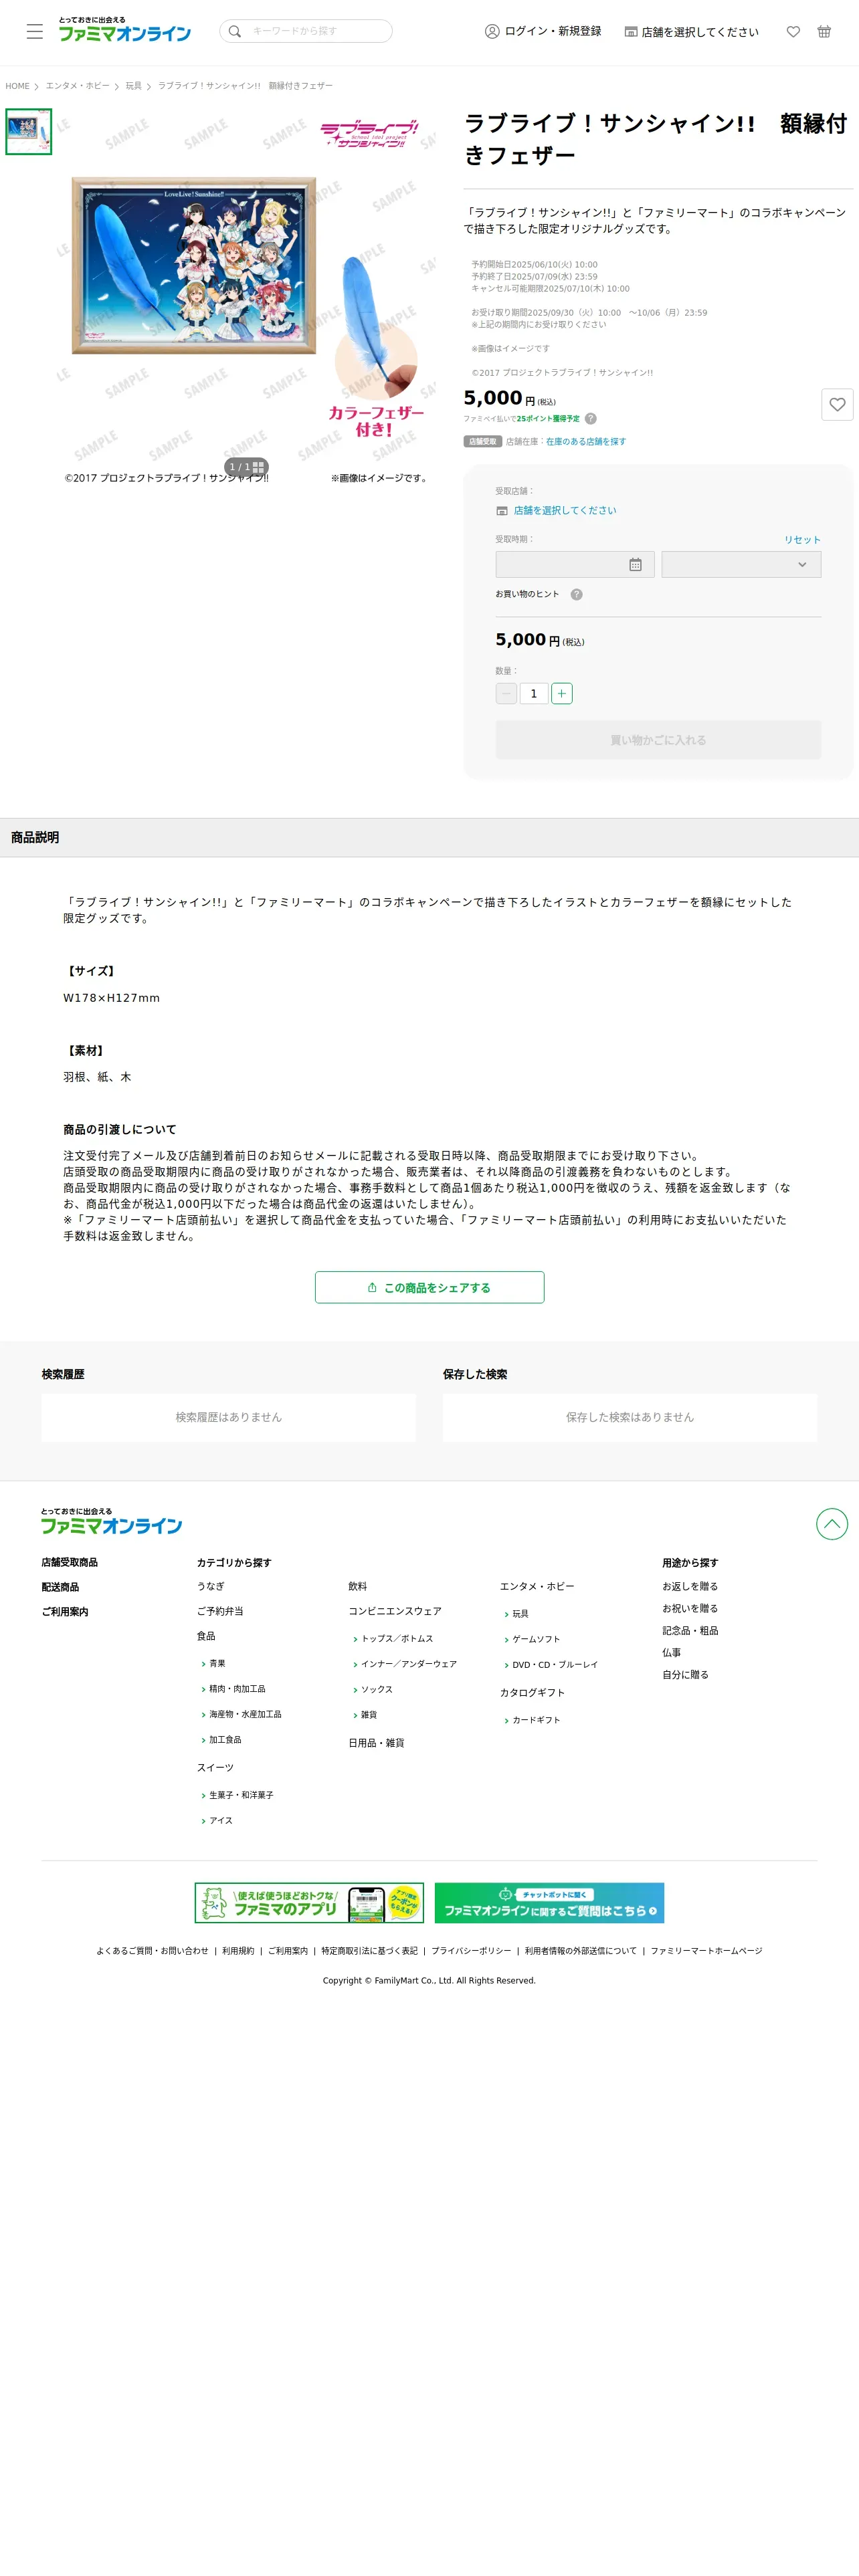Open the 利用規約 footer link
859x2576 pixels.
[x=238, y=1951]
